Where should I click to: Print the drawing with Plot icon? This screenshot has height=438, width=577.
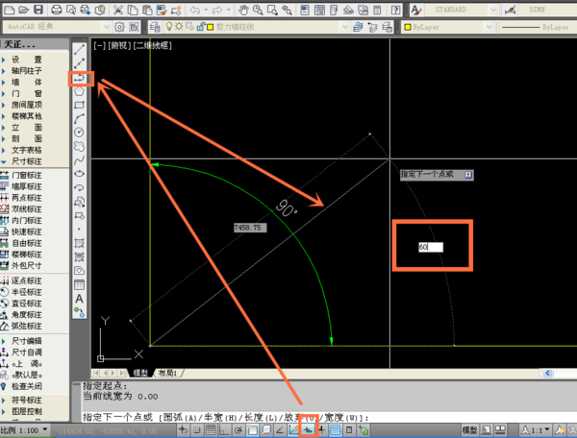[57, 10]
